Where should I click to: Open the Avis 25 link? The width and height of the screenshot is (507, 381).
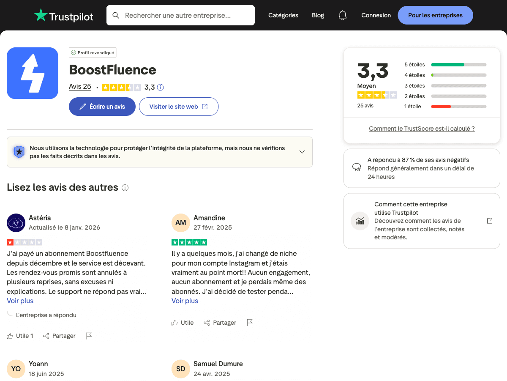(x=80, y=87)
